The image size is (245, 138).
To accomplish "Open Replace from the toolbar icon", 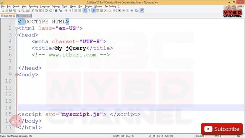I will point(60,10).
